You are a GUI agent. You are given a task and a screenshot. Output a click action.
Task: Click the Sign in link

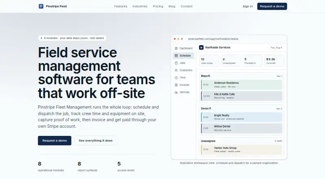click(x=248, y=6)
